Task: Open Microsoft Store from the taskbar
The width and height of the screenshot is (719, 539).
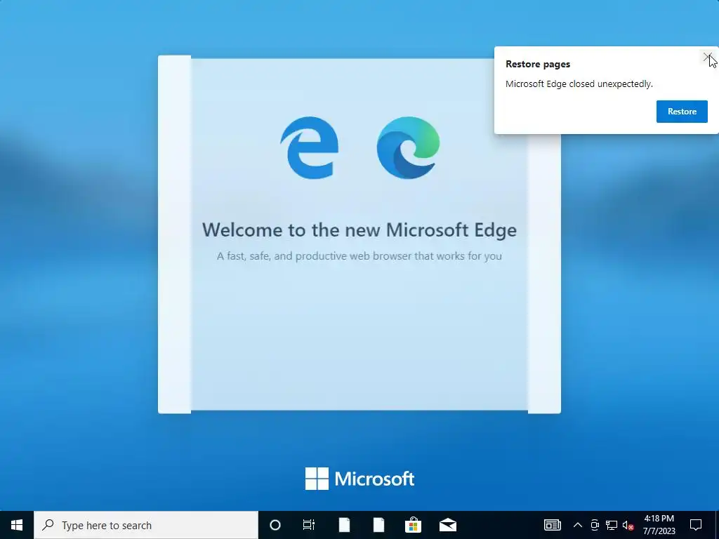Action: point(413,525)
